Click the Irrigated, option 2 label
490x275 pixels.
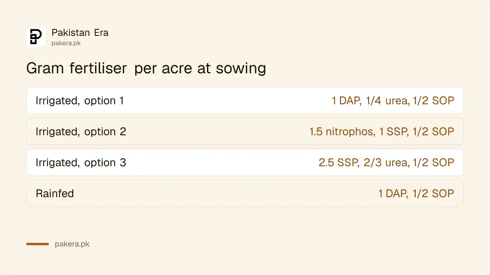pyautogui.click(x=81, y=132)
